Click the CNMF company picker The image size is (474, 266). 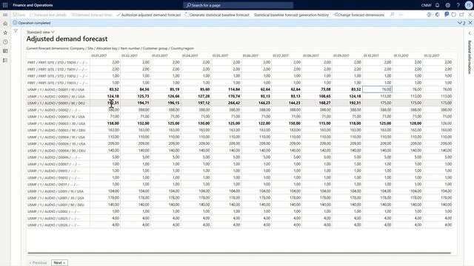[x=427, y=5]
